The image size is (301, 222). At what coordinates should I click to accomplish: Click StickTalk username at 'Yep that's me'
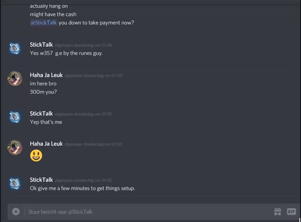click(41, 114)
